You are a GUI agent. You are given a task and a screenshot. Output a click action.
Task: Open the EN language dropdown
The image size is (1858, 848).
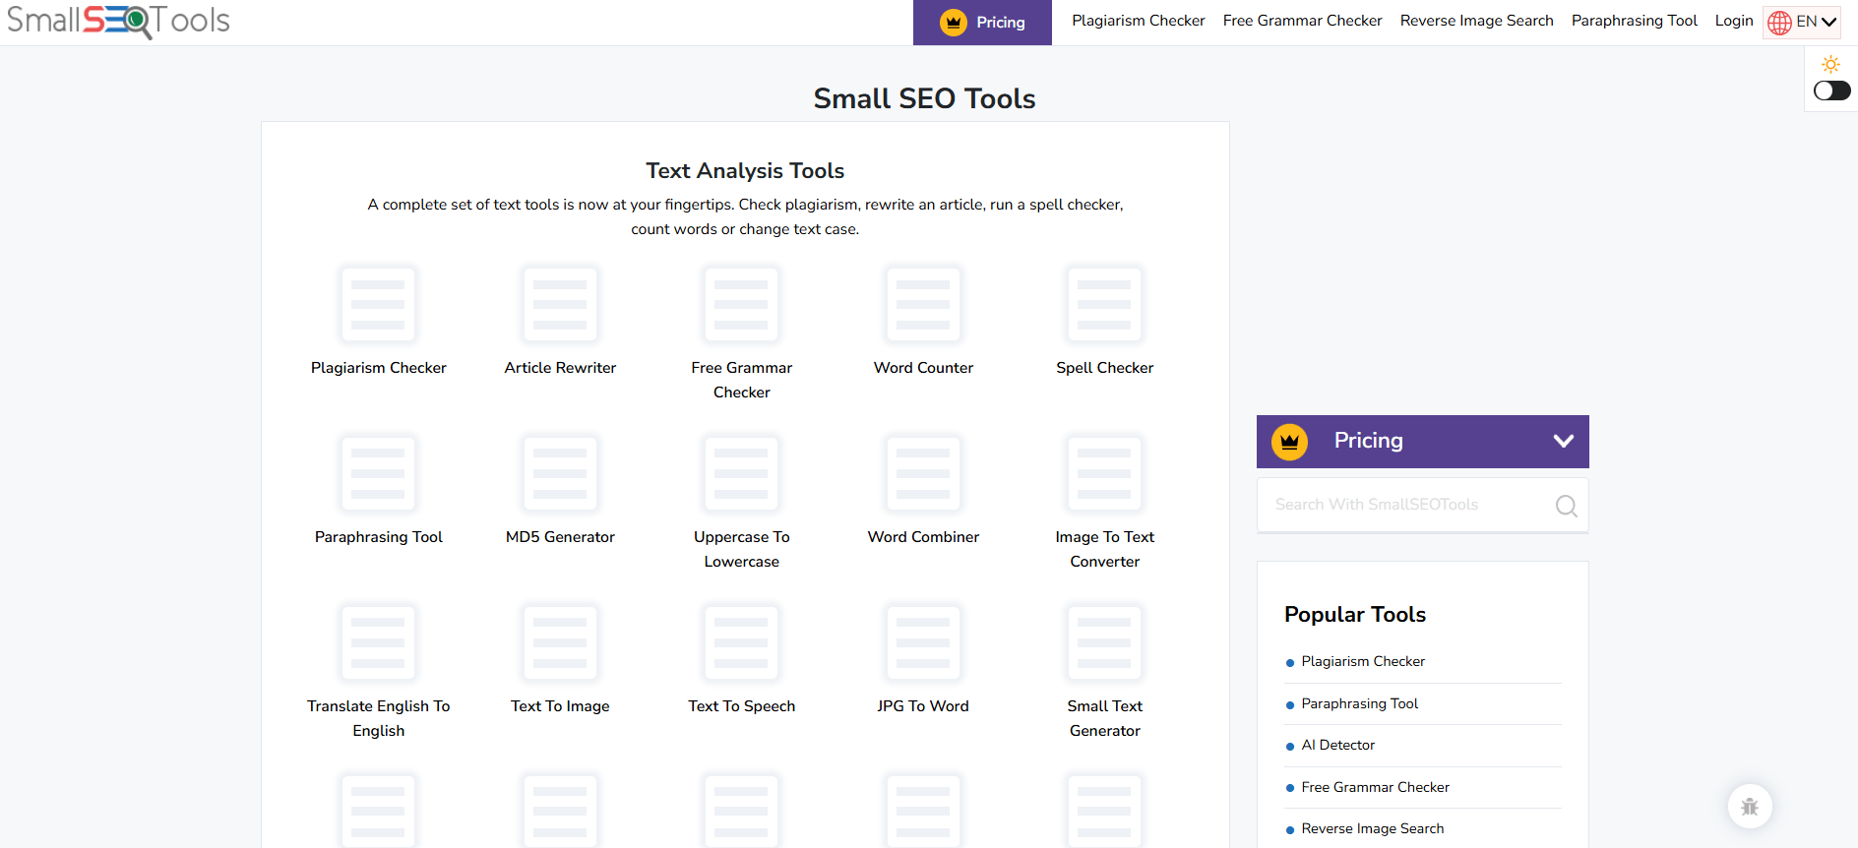[x=1802, y=22]
